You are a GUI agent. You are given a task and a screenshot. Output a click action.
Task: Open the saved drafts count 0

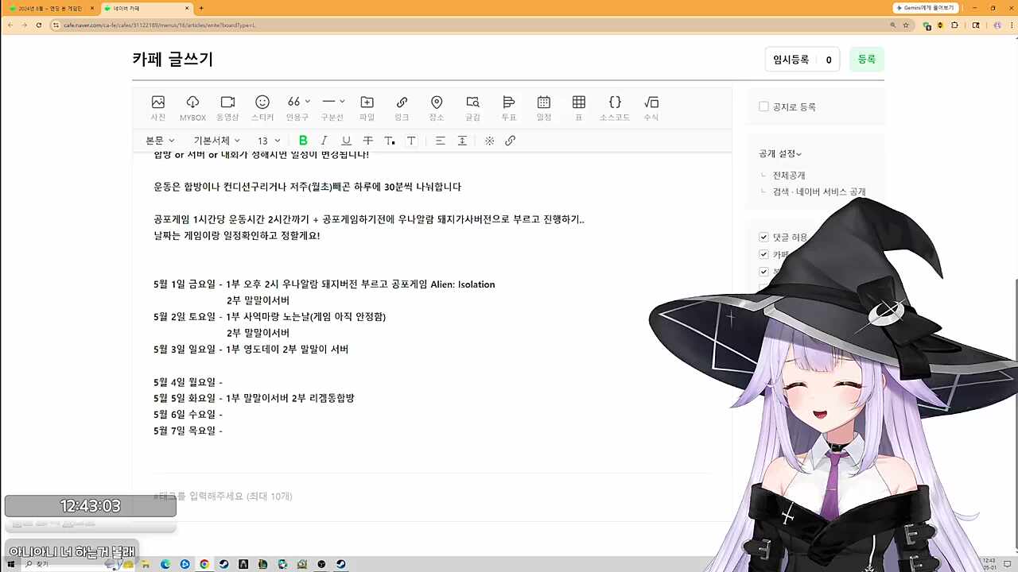coord(829,60)
